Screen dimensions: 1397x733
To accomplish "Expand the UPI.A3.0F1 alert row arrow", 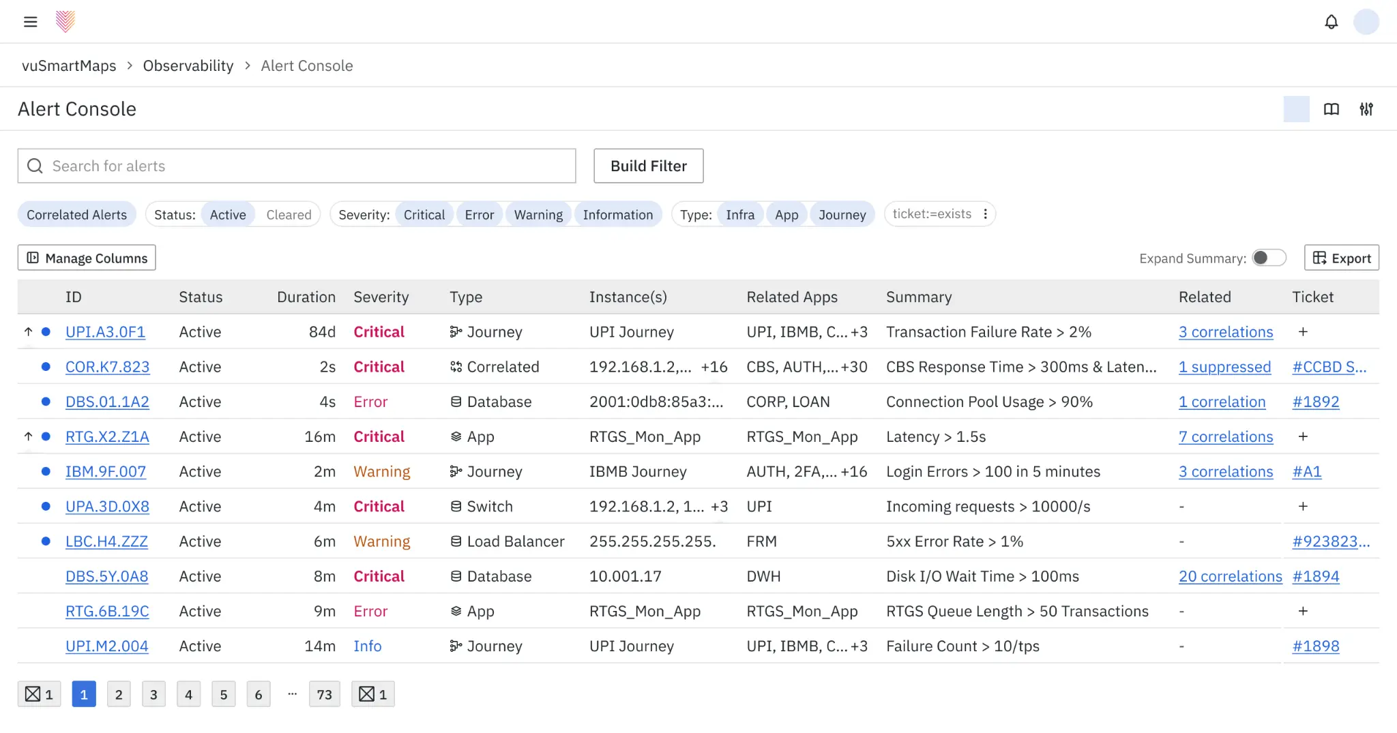I will [x=28, y=332].
